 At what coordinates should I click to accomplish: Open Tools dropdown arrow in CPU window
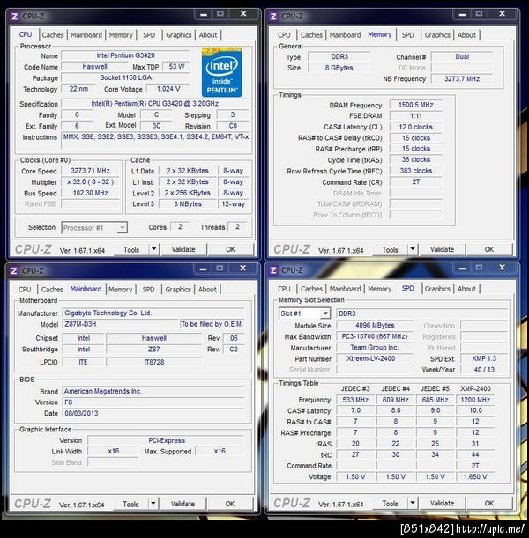[x=154, y=249]
